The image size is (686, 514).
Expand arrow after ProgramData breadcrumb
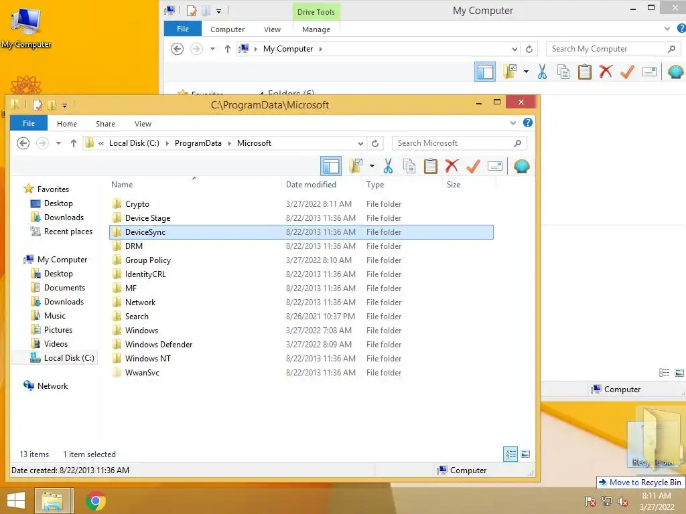point(229,143)
